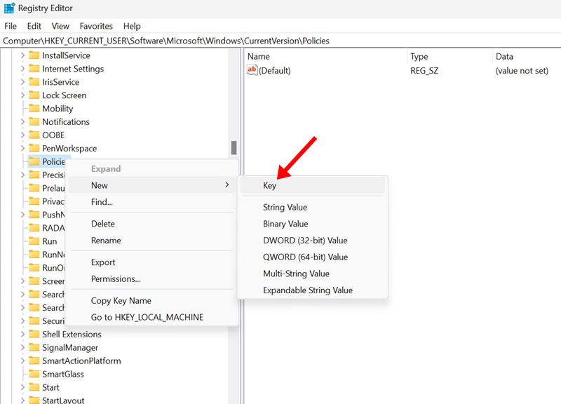Expand the Lock Screen key
561x404 pixels.
22,95
